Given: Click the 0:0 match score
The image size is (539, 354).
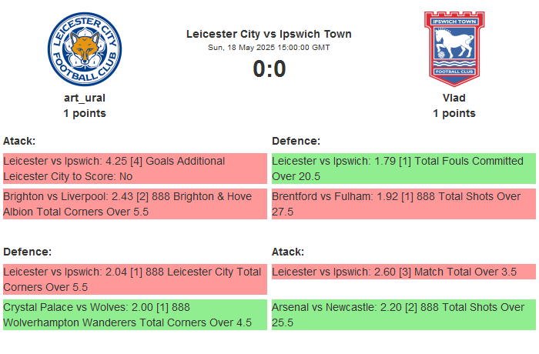Looking at the screenshot, I should click(x=269, y=69).
